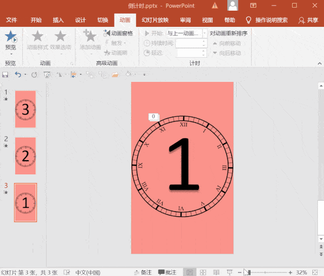Image resolution: width=324 pixels, height=276 pixels.
Task: Open the Slide Show (幻灯片放映) tab
Action: pos(155,20)
